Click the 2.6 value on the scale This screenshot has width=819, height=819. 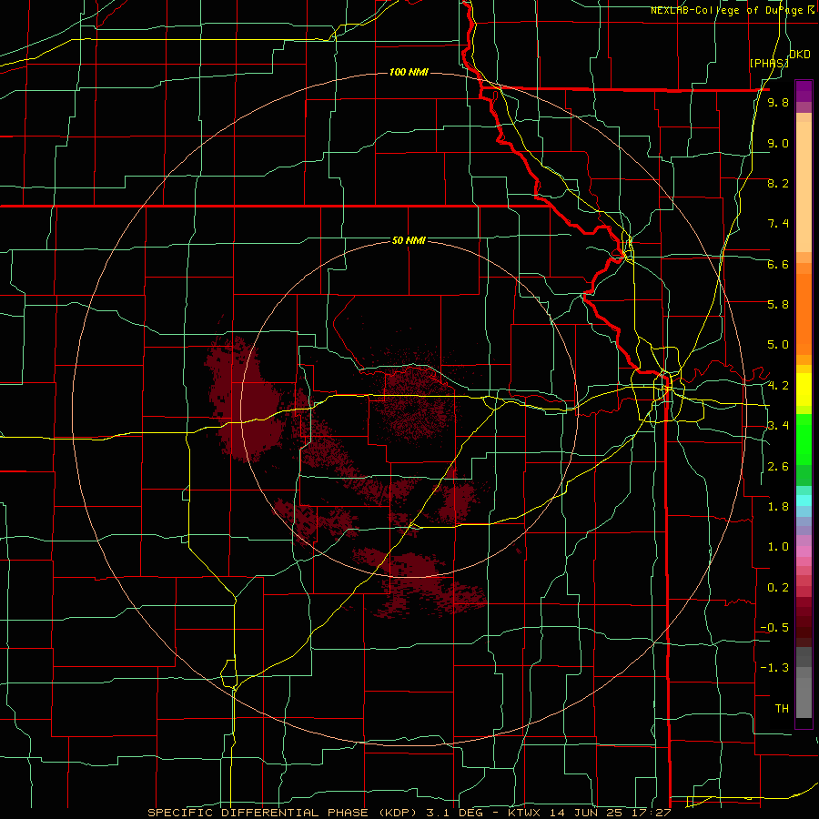click(778, 466)
